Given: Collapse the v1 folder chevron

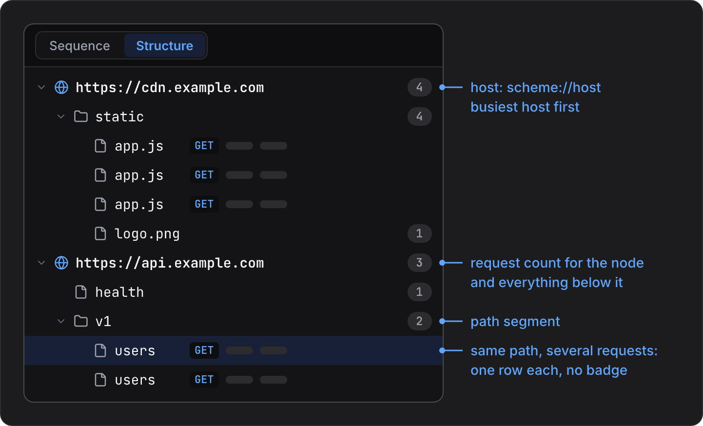Looking at the screenshot, I should tap(61, 321).
